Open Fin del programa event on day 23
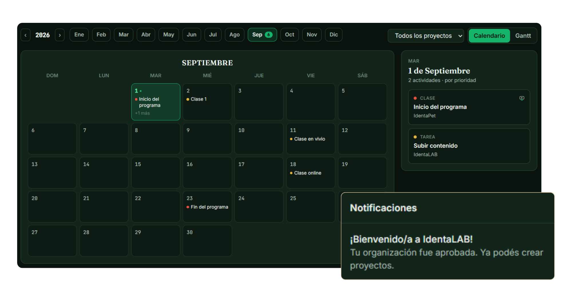The width and height of the screenshot is (572, 301). point(207,207)
